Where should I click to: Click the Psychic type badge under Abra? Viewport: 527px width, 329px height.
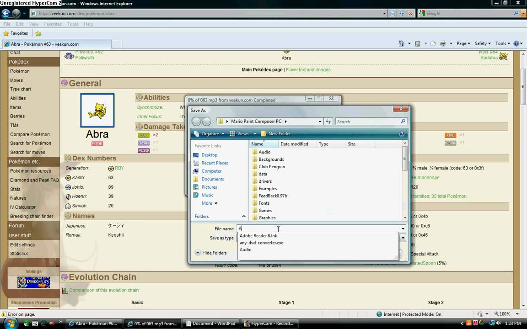coord(97,143)
